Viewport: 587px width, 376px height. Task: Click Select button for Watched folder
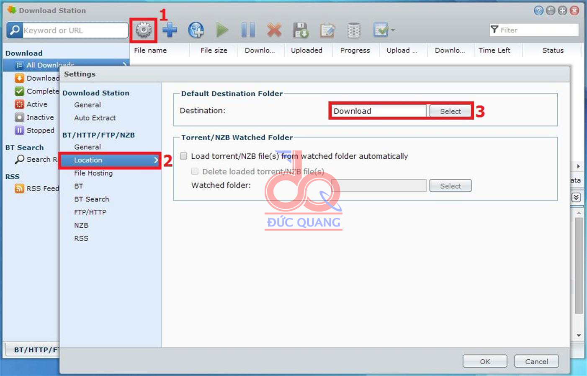[x=450, y=186]
